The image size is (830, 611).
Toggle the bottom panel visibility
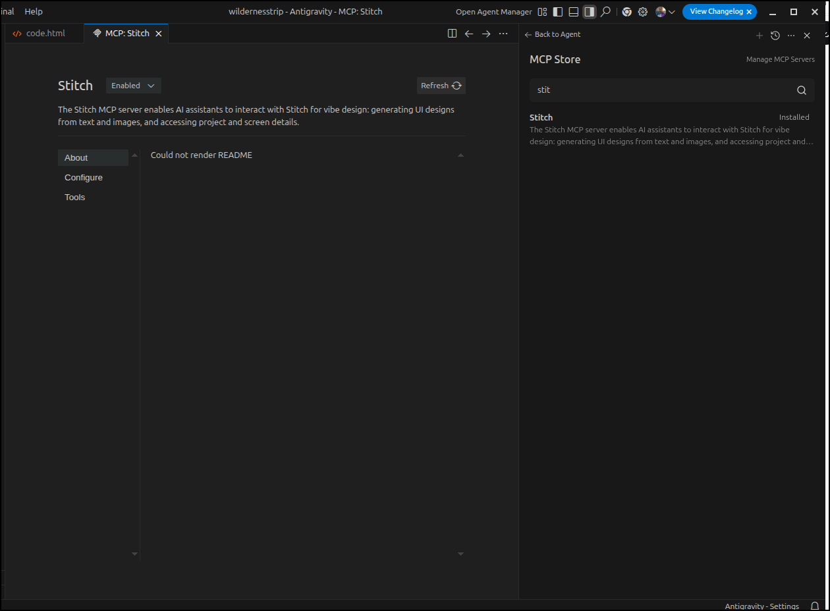tap(574, 12)
